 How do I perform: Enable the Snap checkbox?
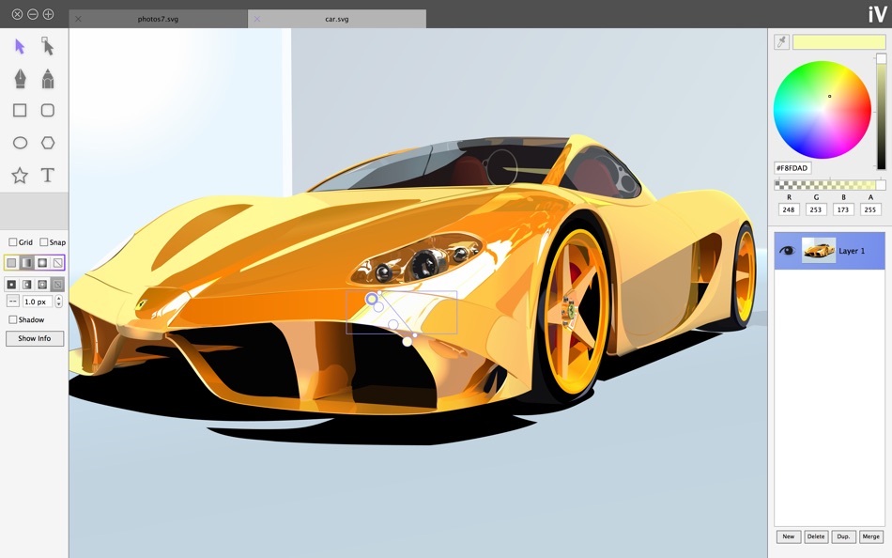point(44,242)
